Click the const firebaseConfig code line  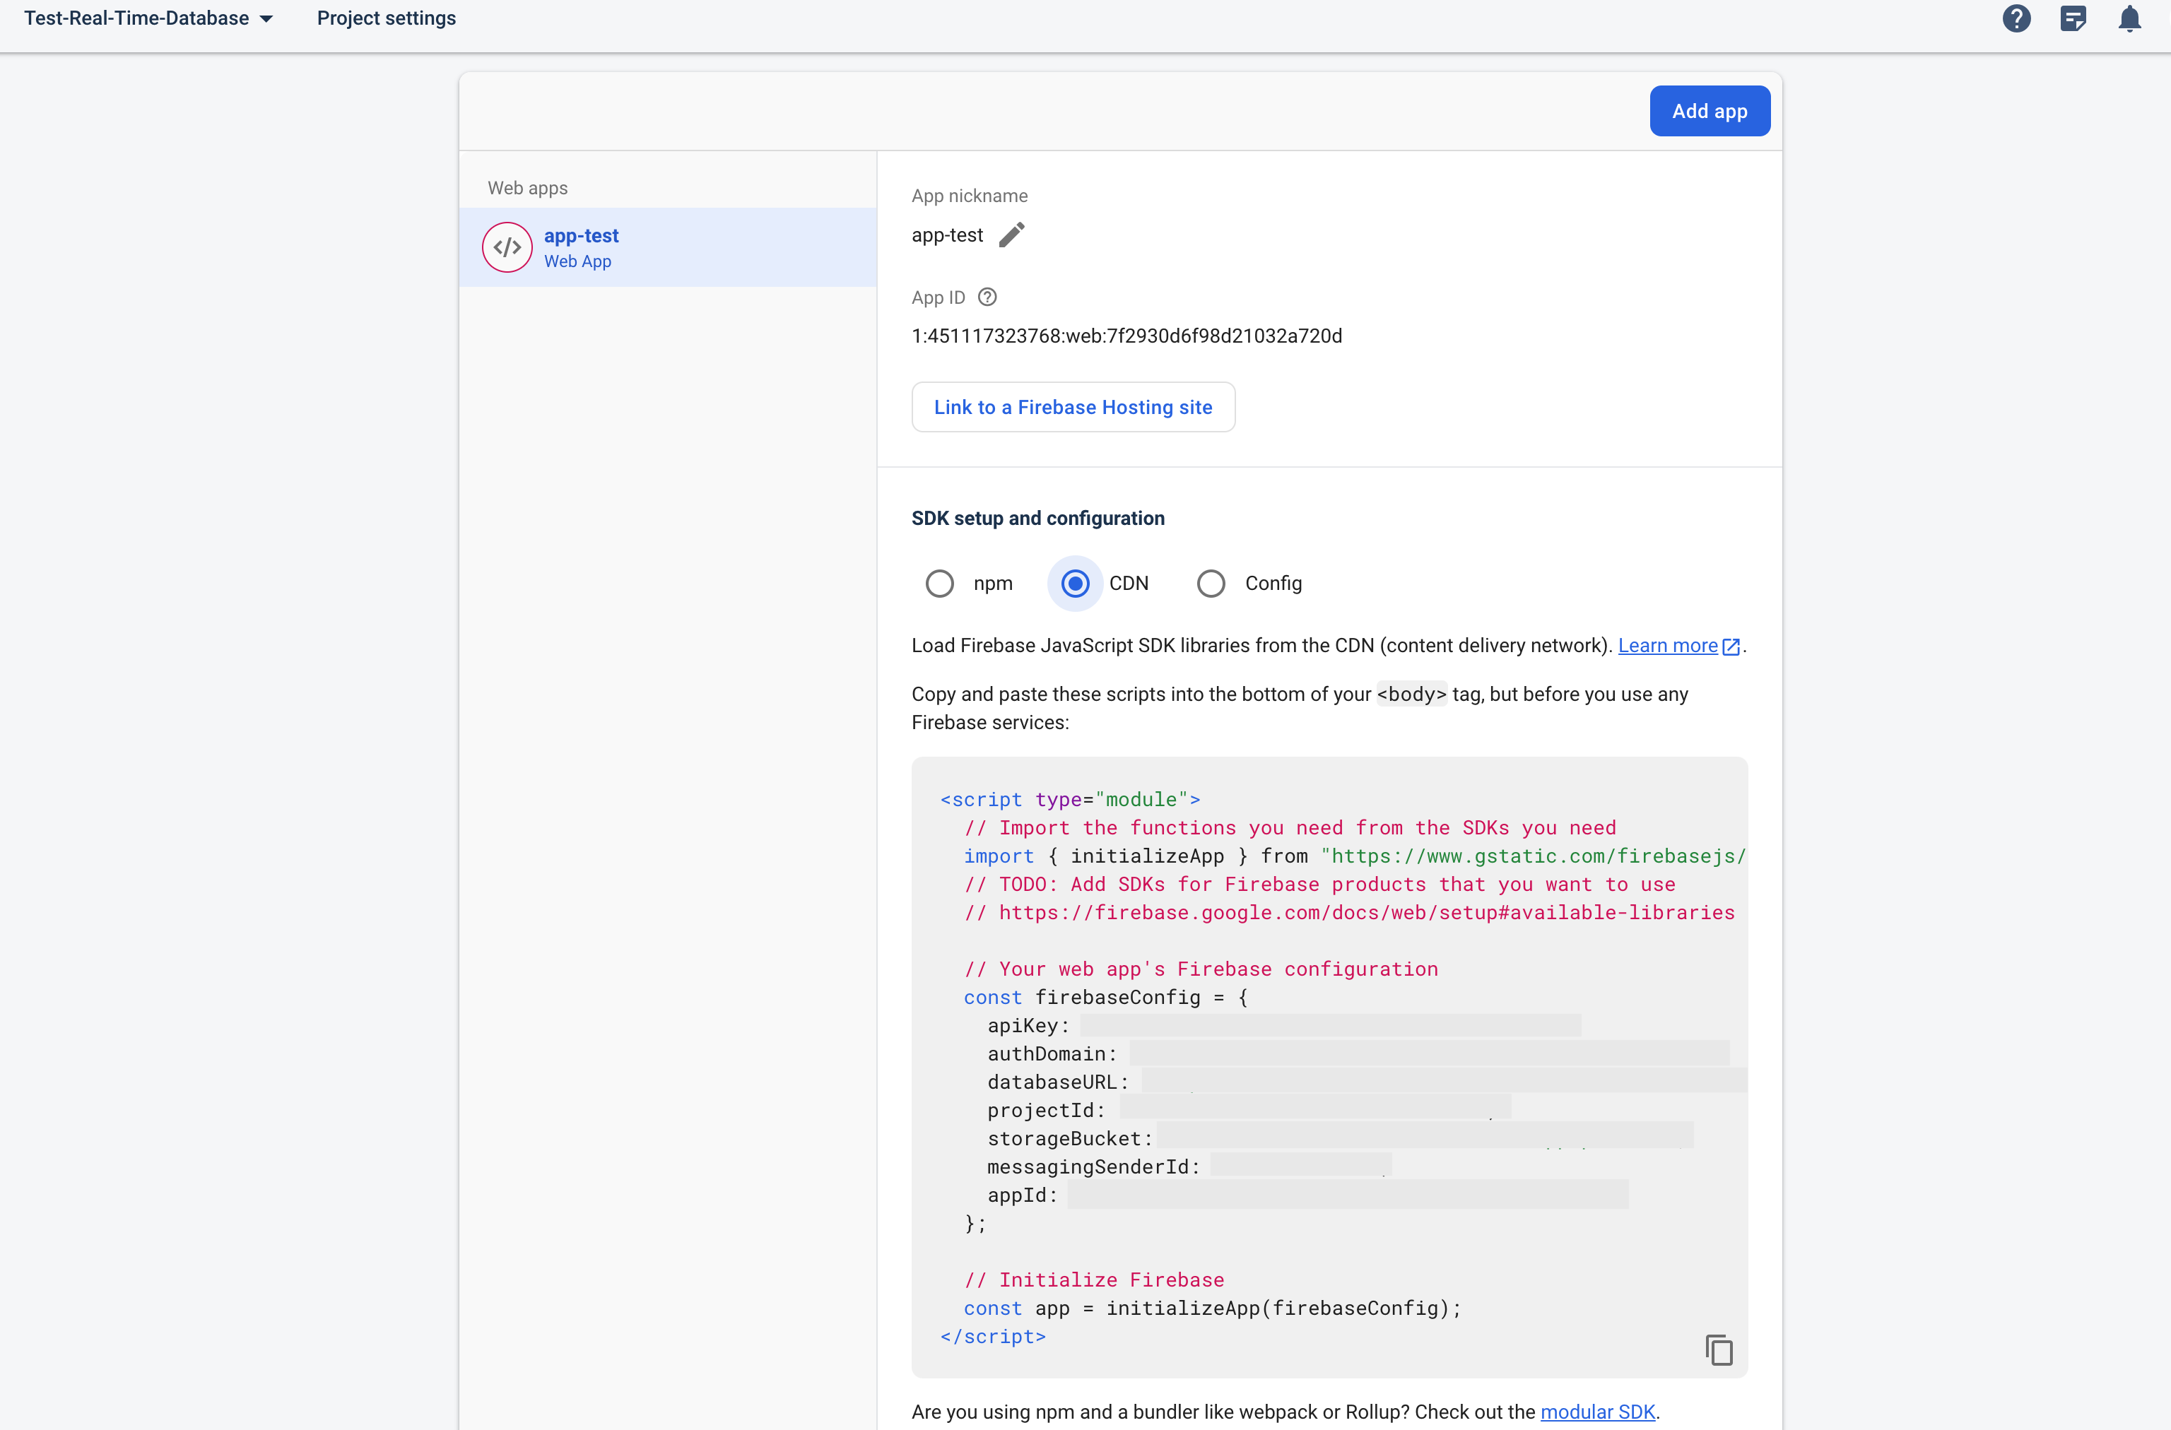(1105, 997)
